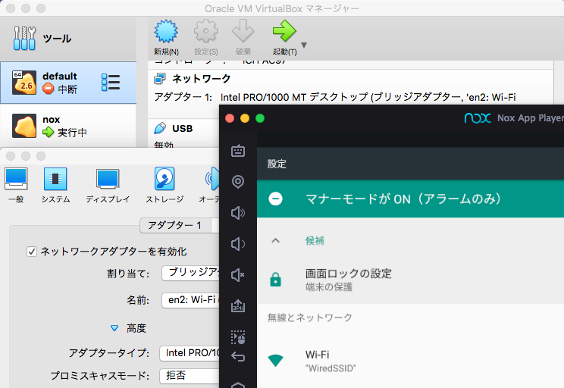Click the Nox keyboard control sidebar icon

[x=238, y=151]
